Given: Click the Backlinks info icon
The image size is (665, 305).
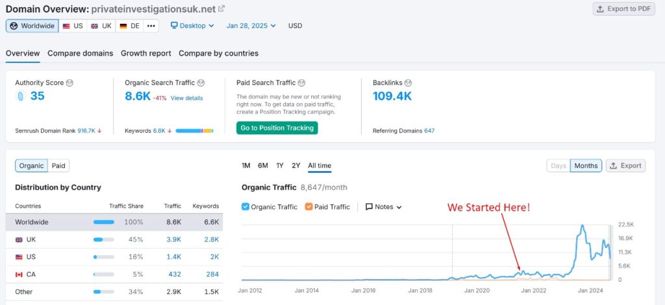Looking at the screenshot, I should click(407, 83).
